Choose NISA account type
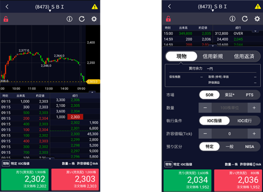Viewport: 263px width, 192px height. (x=249, y=147)
